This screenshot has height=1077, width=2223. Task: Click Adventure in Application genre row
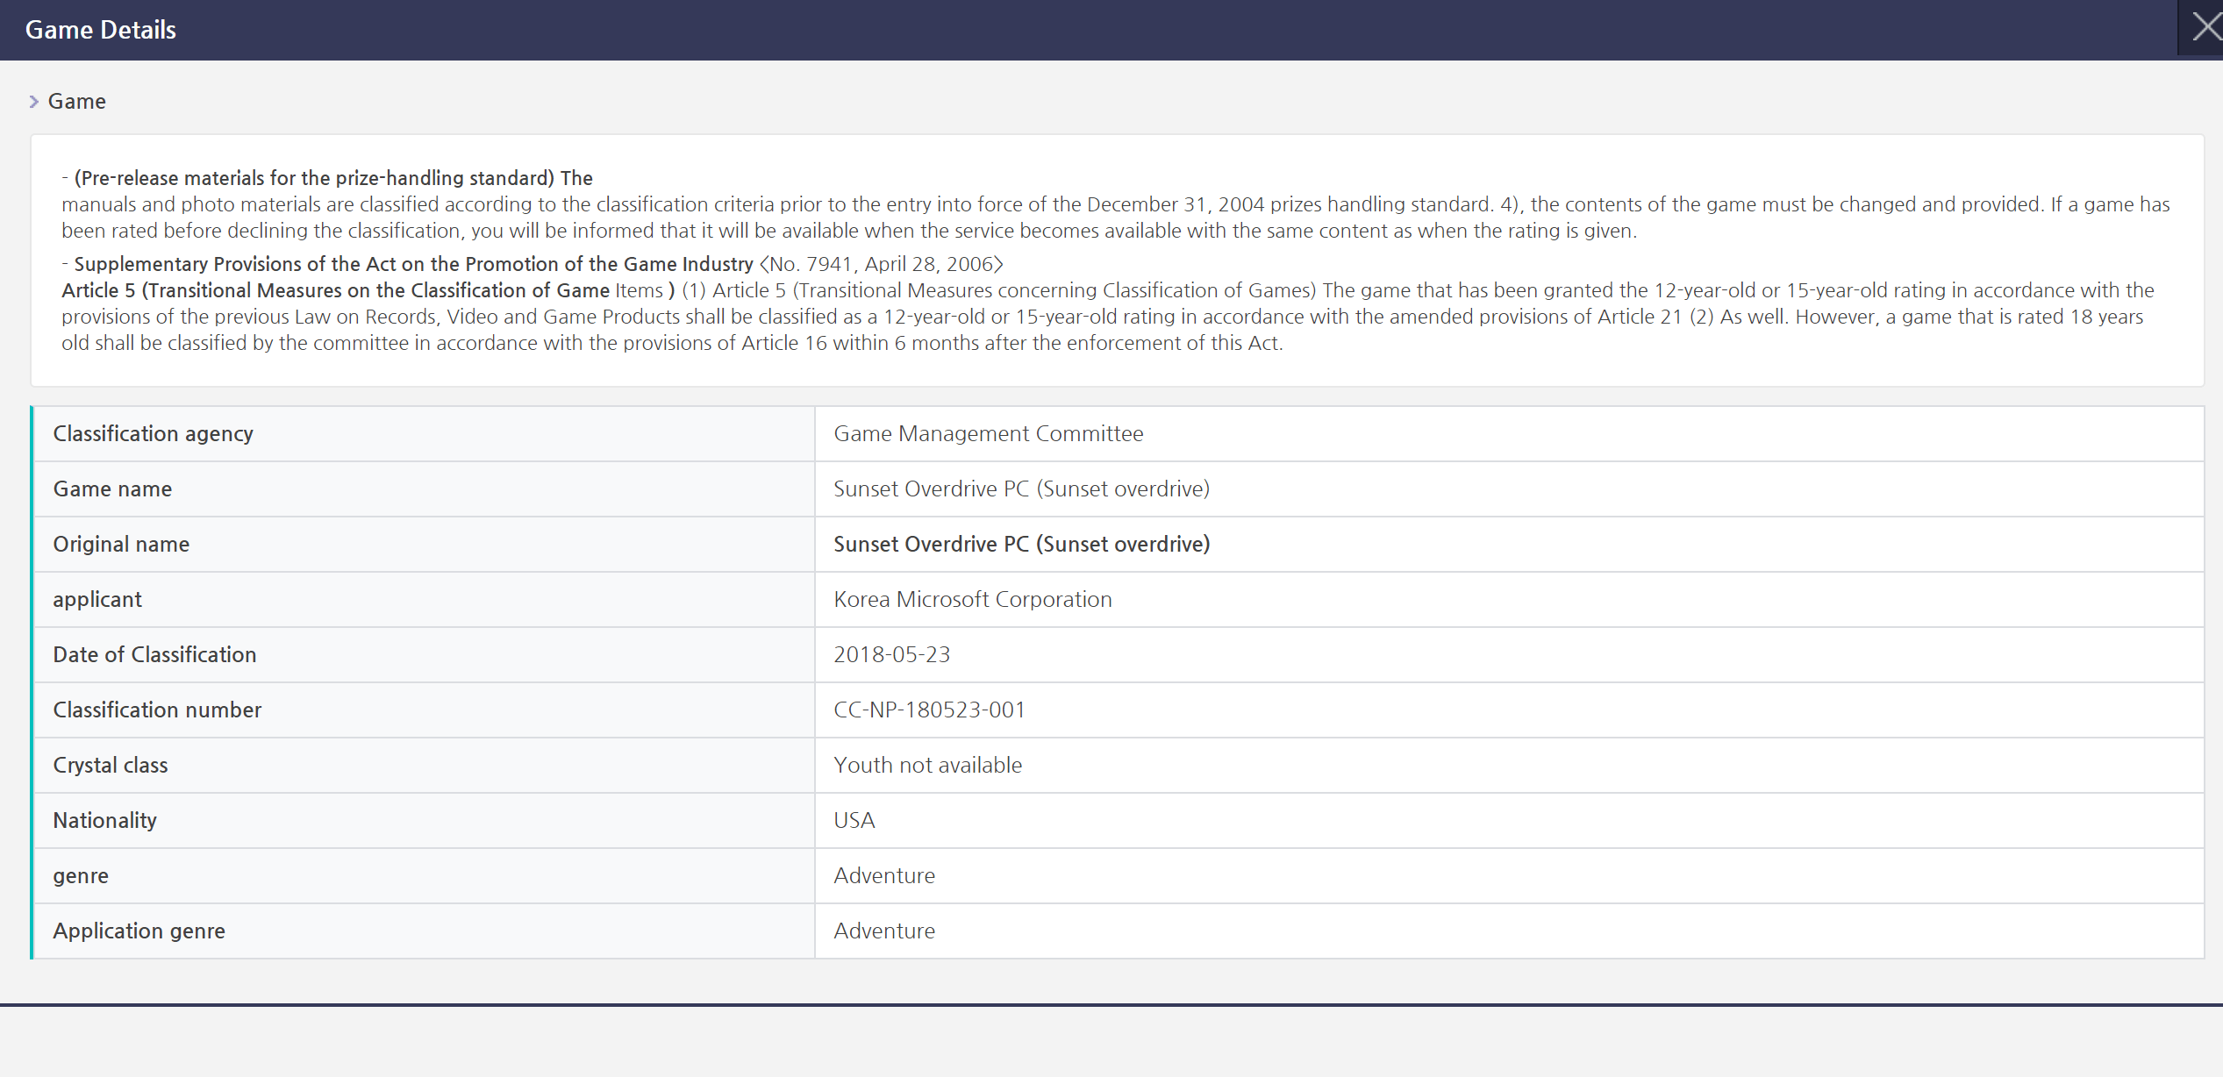pyautogui.click(x=883, y=931)
